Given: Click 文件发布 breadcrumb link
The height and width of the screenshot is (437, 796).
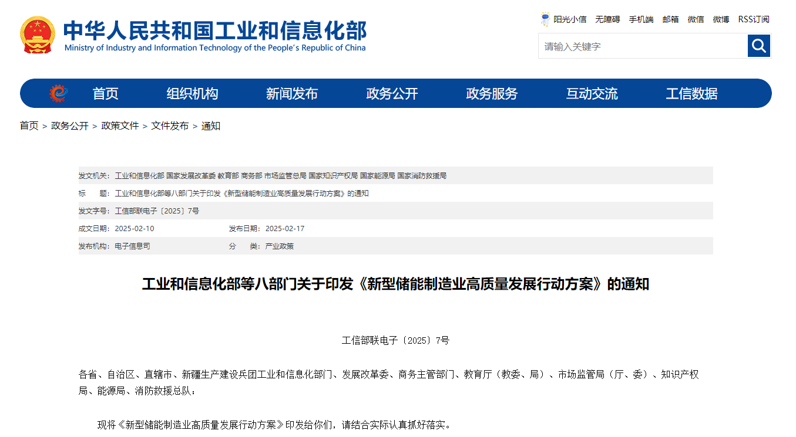Looking at the screenshot, I should click(170, 126).
